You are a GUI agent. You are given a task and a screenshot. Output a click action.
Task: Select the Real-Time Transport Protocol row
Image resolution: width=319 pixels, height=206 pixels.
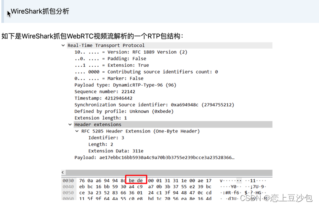[170, 45]
